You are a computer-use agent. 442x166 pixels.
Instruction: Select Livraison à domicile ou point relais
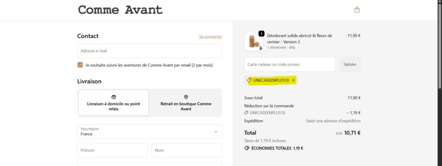(x=114, y=103)
